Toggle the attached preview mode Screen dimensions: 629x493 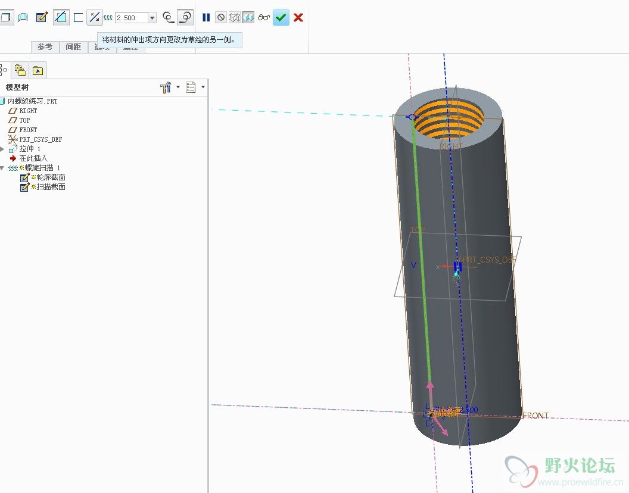[248, 17]
